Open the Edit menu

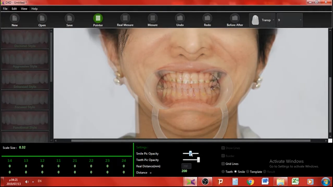click(14, 9)
